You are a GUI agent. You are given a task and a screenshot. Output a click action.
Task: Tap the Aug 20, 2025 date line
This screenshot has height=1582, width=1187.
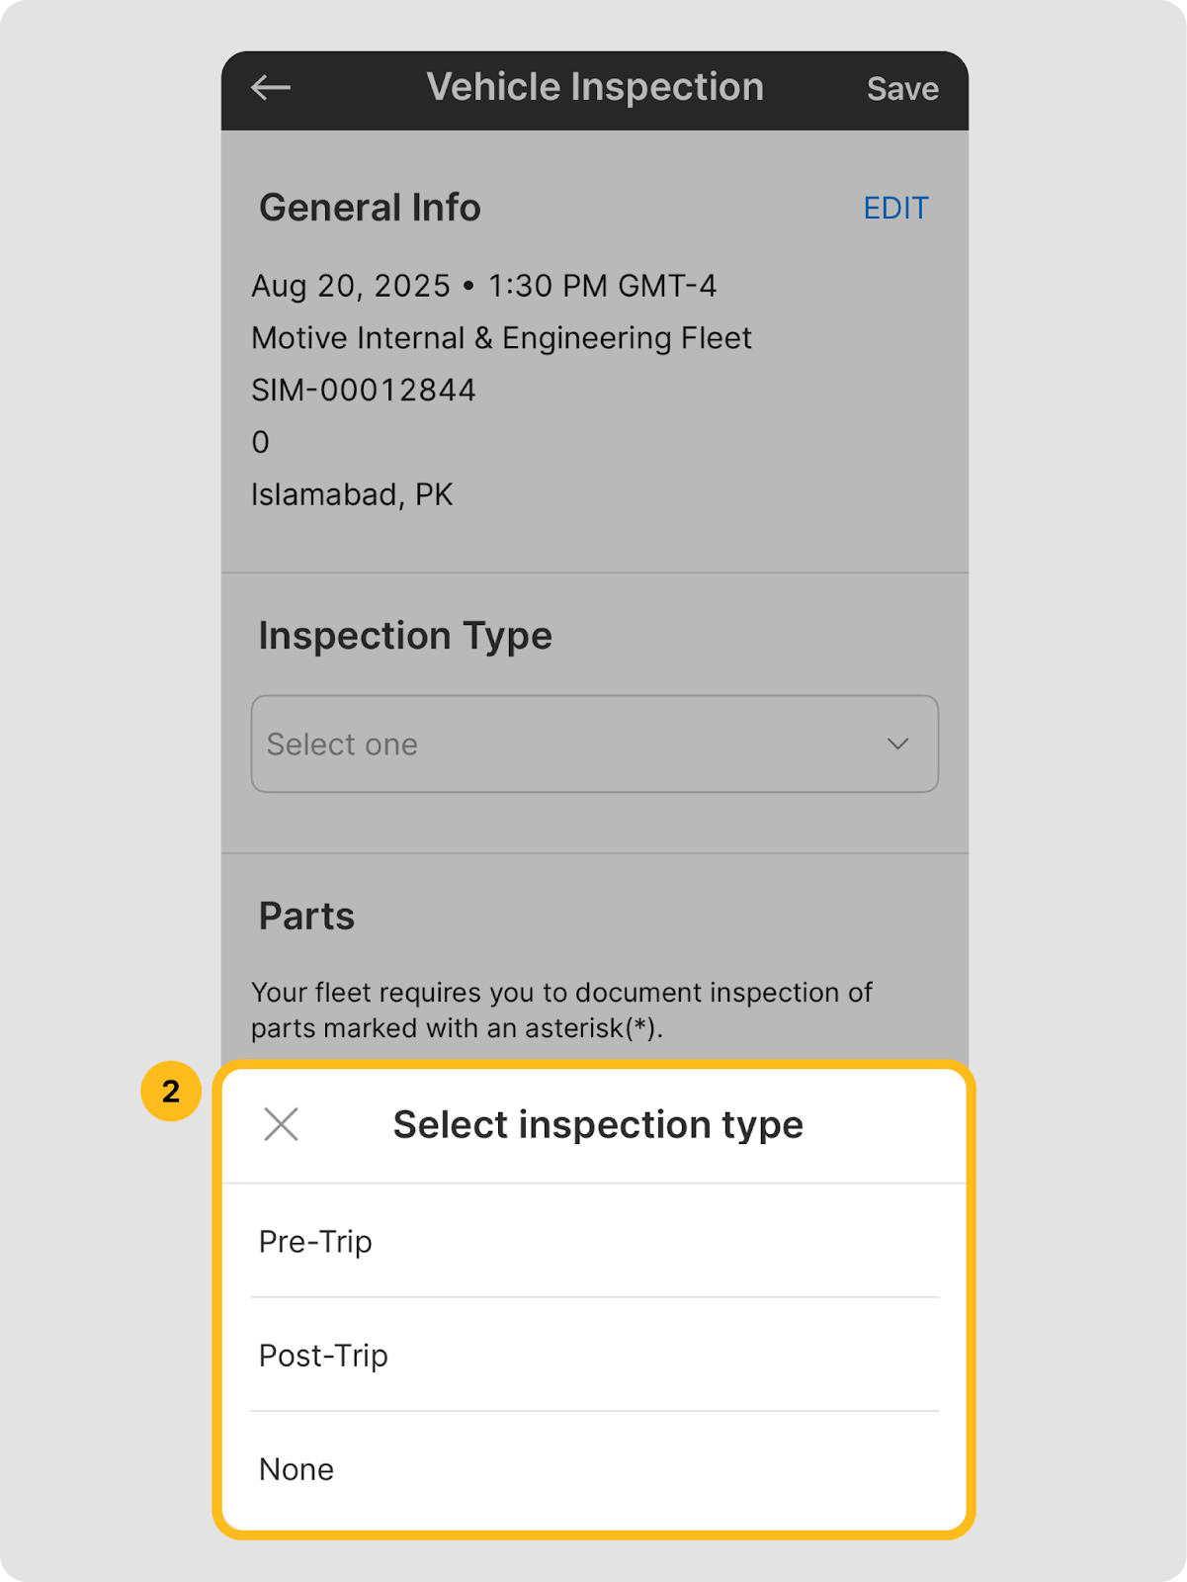pyautogui.click(x=483, y=287)
